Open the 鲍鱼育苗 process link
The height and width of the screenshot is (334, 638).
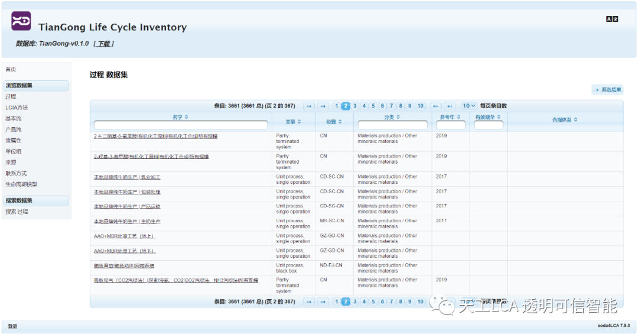[123, 266]
